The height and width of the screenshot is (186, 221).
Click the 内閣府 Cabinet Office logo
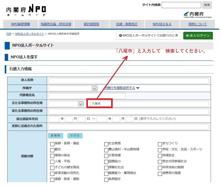point(197,15)
